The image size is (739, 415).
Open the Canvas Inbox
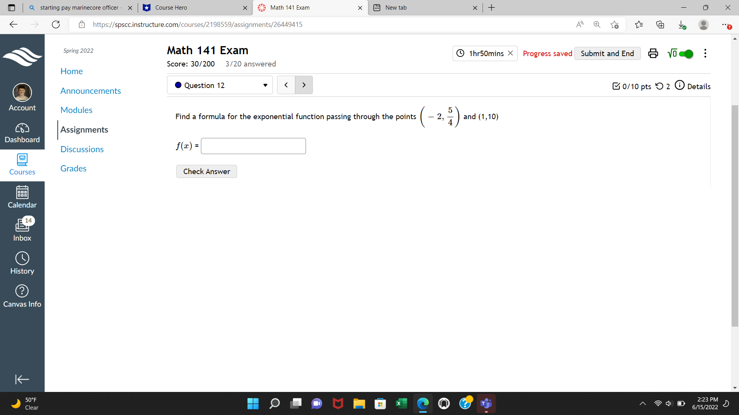click(22, 230)
